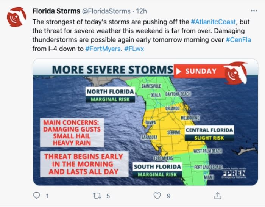
Task: Click the Florida Storms profile avatar
Action: click(17, 17)
